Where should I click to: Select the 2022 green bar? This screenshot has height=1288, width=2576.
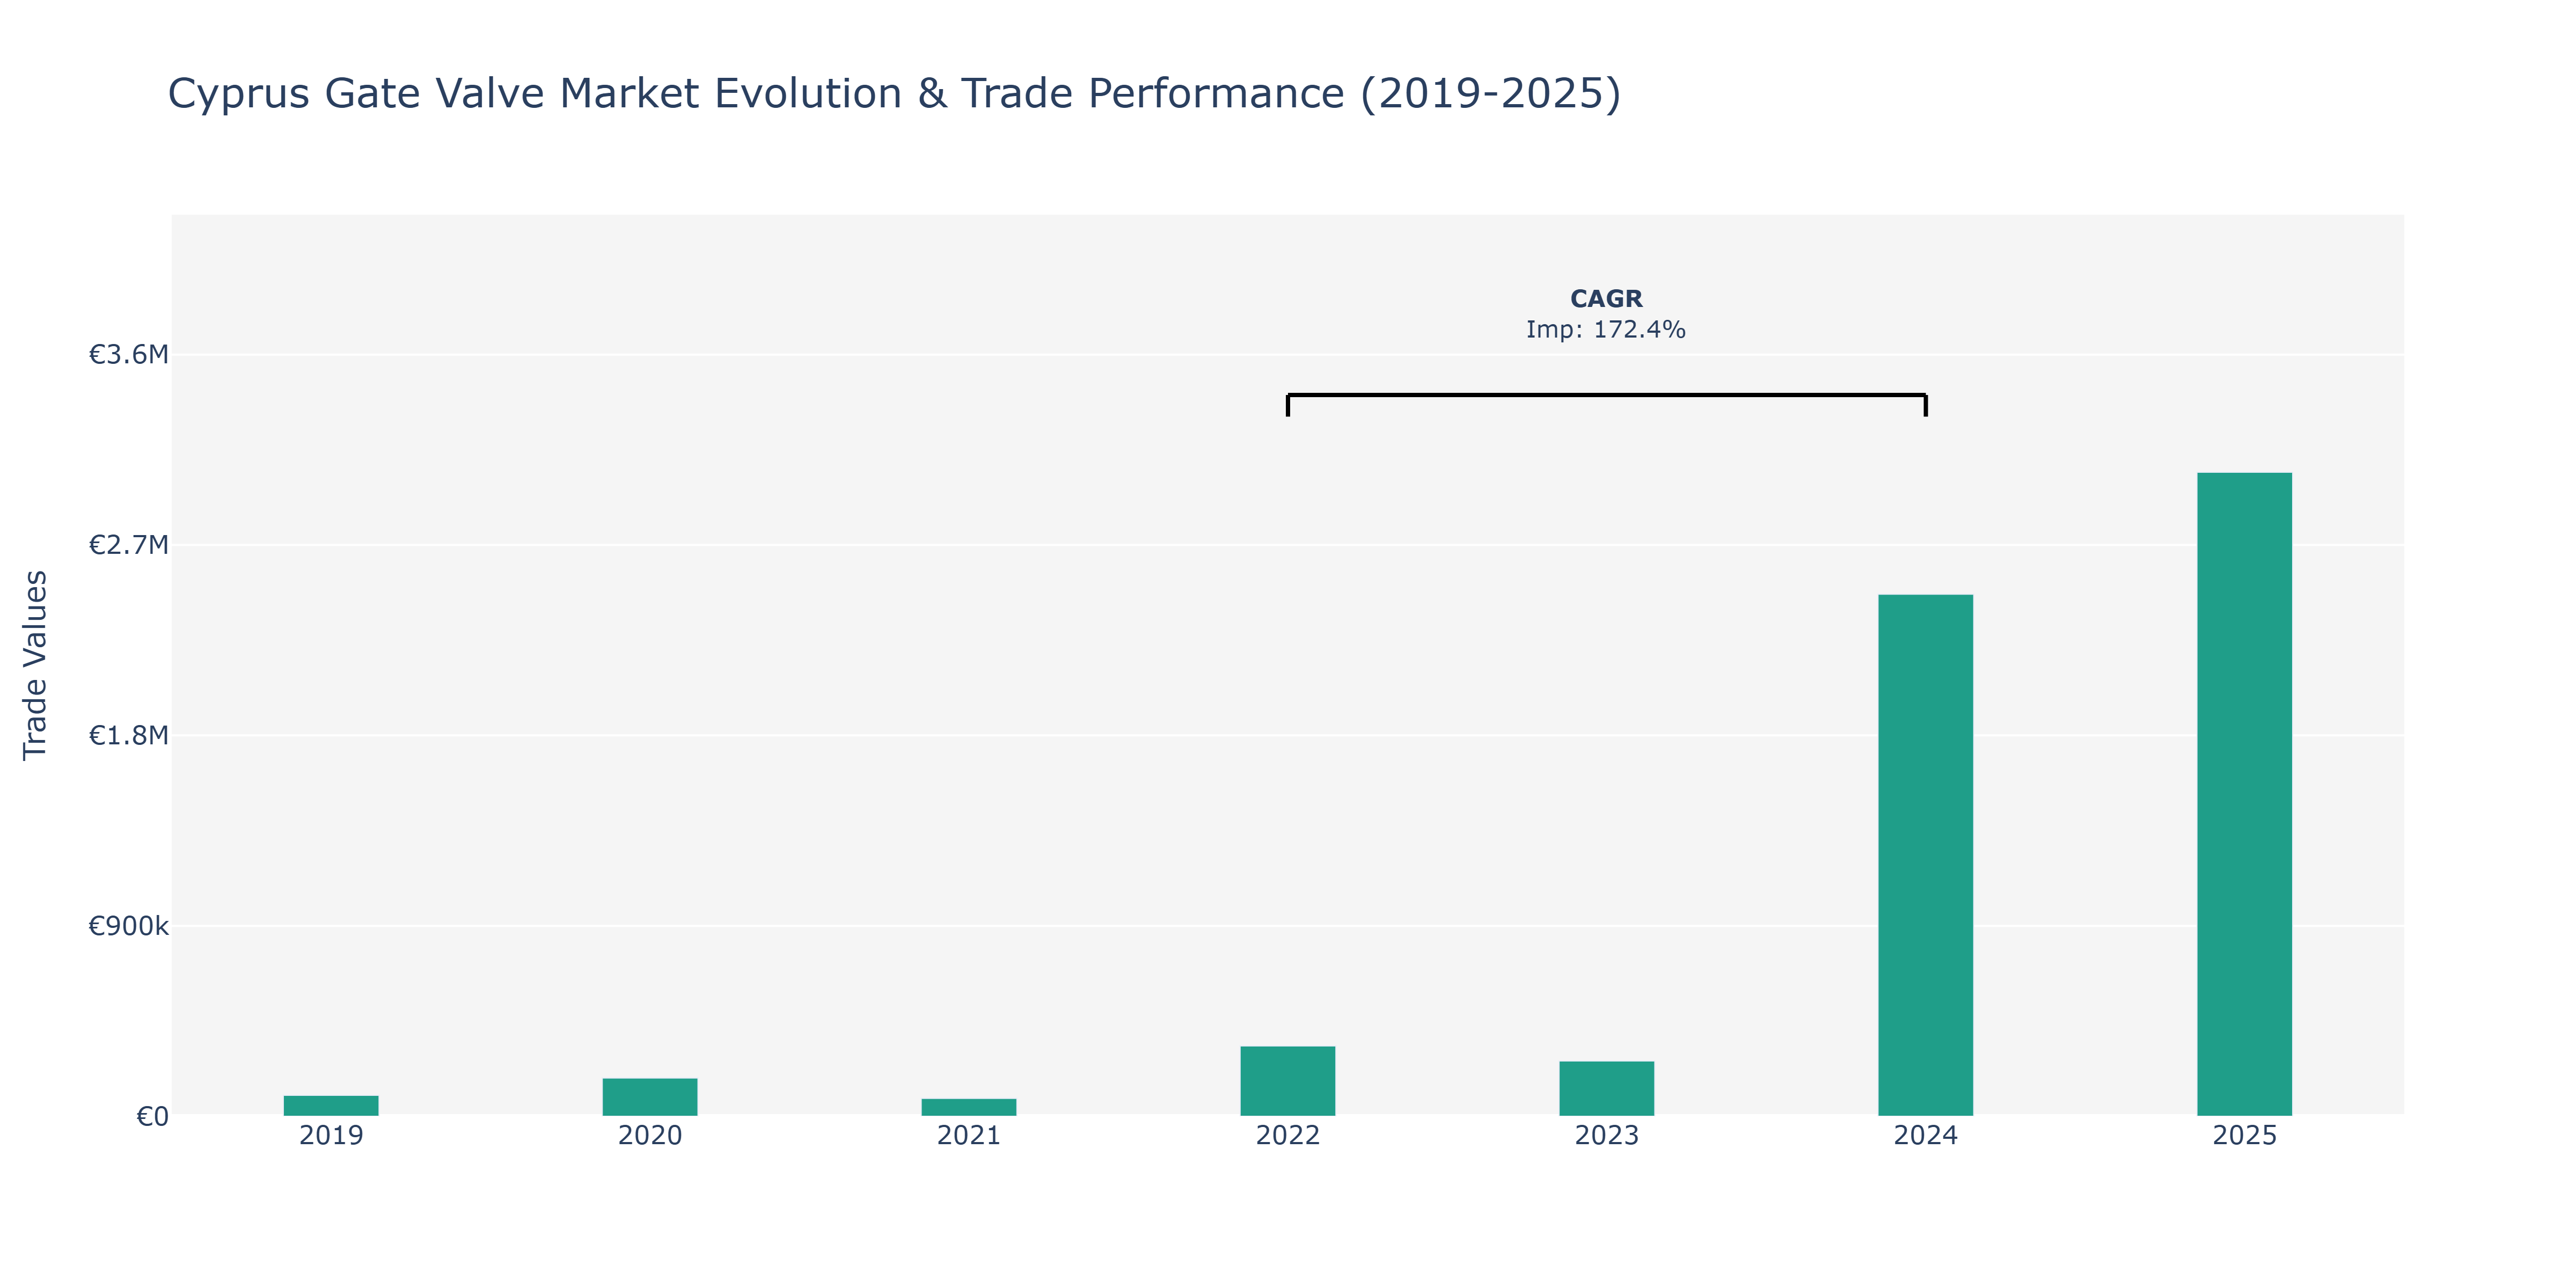[1288, 1081]
